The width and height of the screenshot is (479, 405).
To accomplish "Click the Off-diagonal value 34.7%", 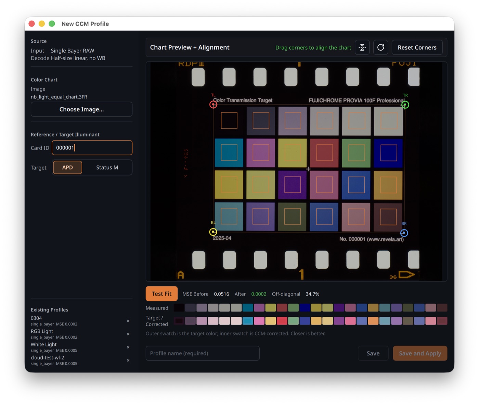I will (x=312, y=294).
